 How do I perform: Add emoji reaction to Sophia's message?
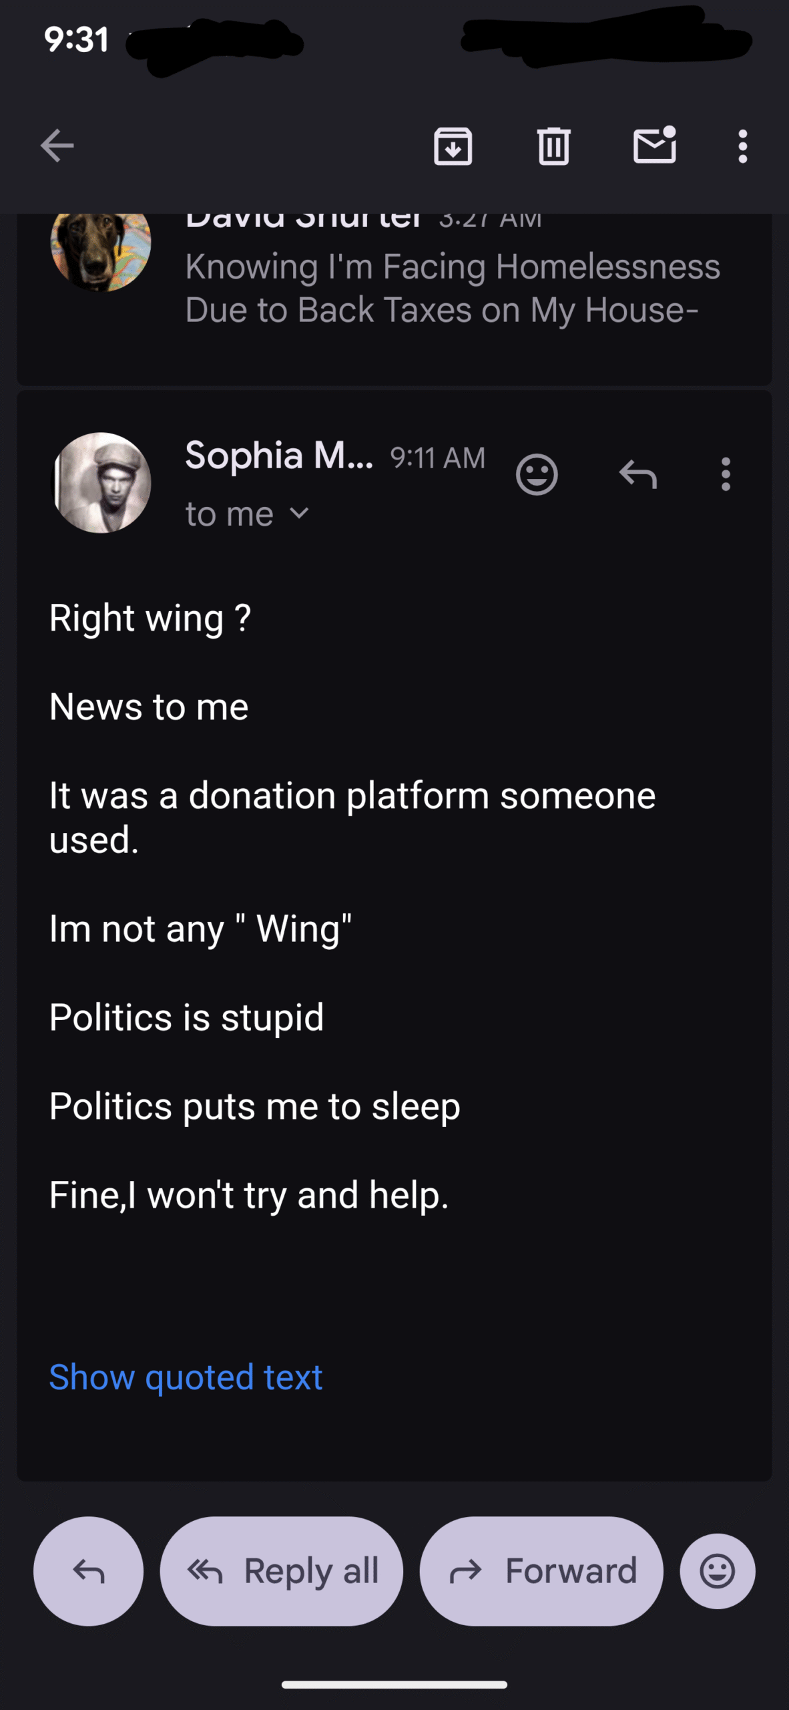coord(537,475)
